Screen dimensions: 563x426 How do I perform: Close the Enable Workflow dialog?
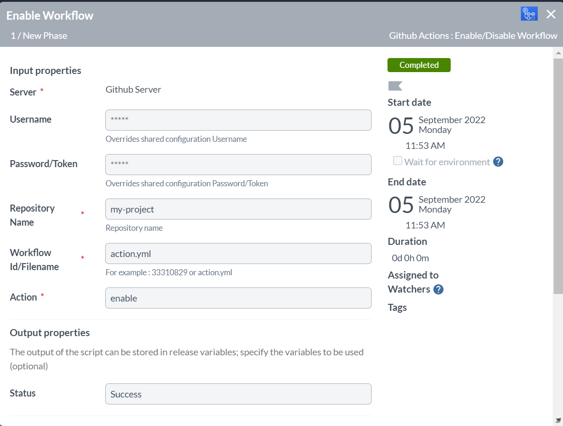(x=551, y=15)
